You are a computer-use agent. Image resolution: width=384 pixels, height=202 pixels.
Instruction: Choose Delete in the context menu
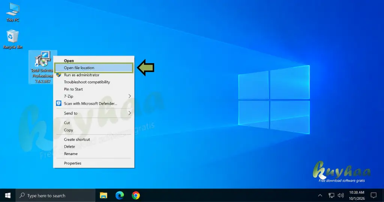pos(94,146)
